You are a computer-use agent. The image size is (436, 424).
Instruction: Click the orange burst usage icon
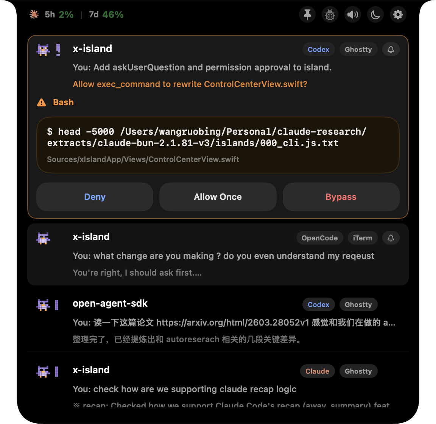tap(34, 14)
